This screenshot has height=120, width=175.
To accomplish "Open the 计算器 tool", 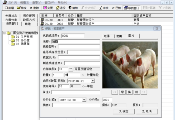I will [x=149, y=8].
